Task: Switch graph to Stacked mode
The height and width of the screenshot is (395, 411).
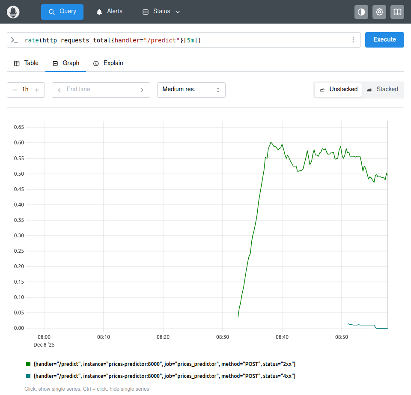Action: (x=382, y=90)
